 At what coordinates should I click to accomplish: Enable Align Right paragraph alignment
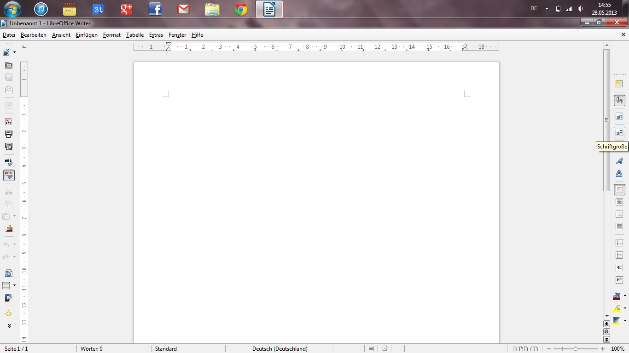619,214
